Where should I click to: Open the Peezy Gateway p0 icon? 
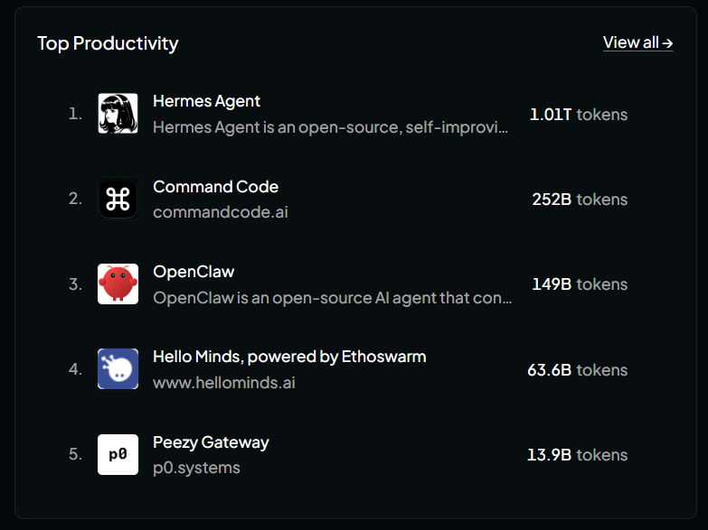118,454
